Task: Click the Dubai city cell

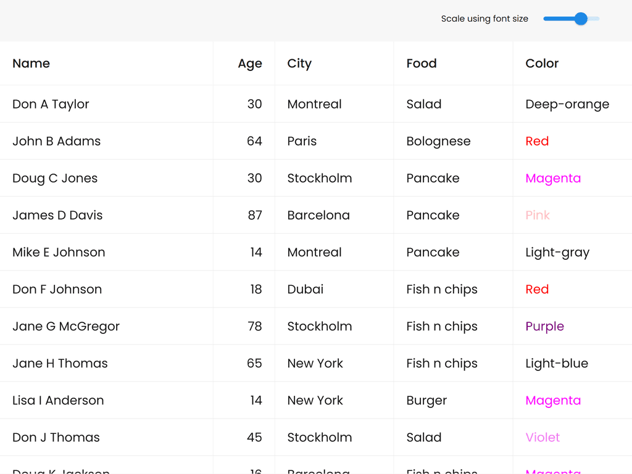Action: [306, 289]
